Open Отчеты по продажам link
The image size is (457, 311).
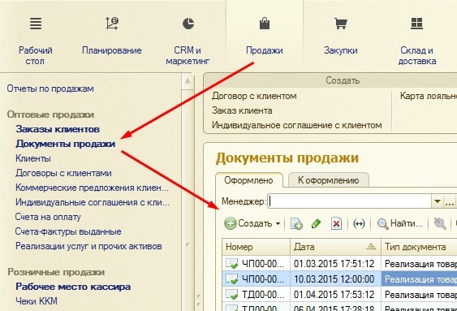[50, 89]
